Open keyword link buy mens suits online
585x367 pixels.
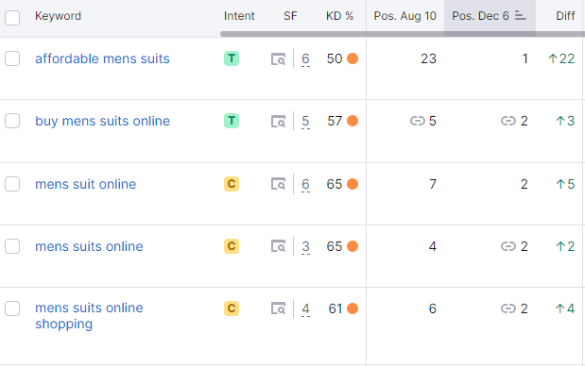(102, 121)
